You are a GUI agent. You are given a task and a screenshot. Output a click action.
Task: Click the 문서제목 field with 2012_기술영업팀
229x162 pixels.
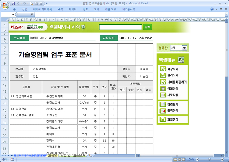[62, 38]
